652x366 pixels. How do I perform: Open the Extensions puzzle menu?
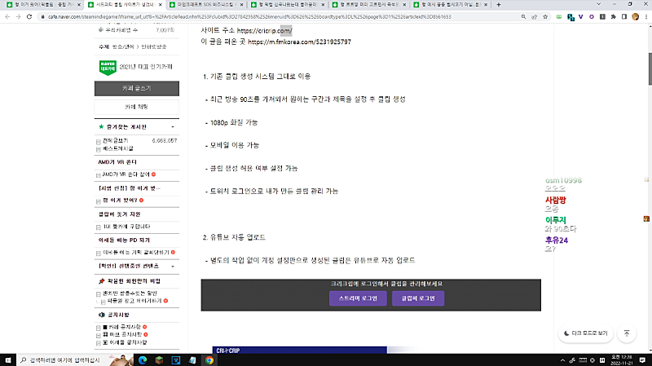[614, 16]
